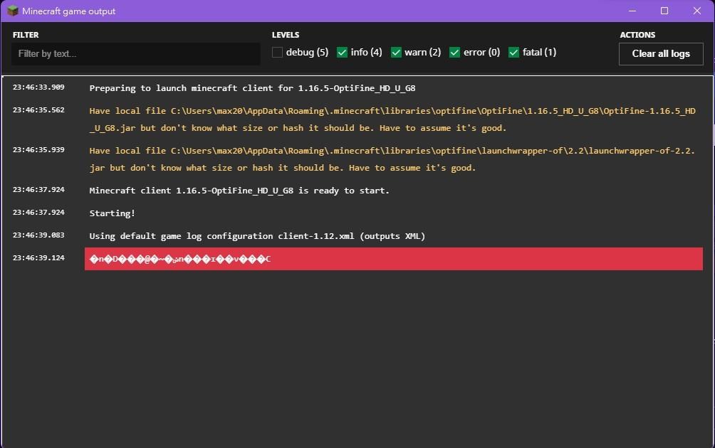The image size is (715, 448).
Task: Close the Minecraft game output window
Action: [696, 11]
